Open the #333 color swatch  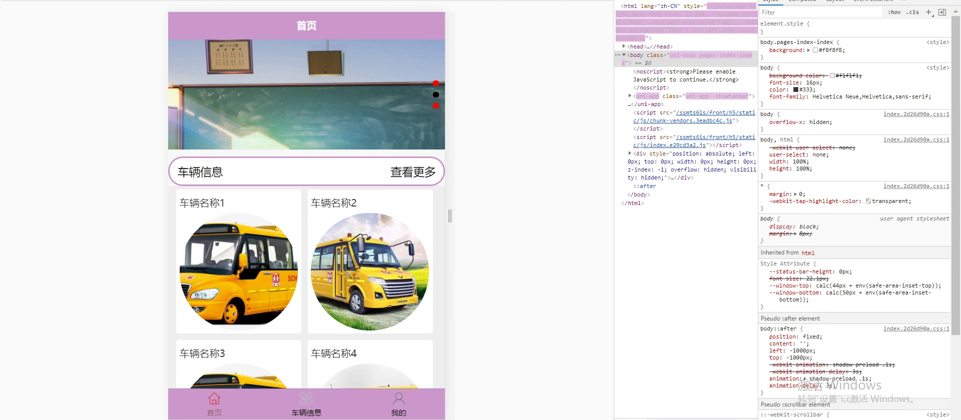point(796,89)
